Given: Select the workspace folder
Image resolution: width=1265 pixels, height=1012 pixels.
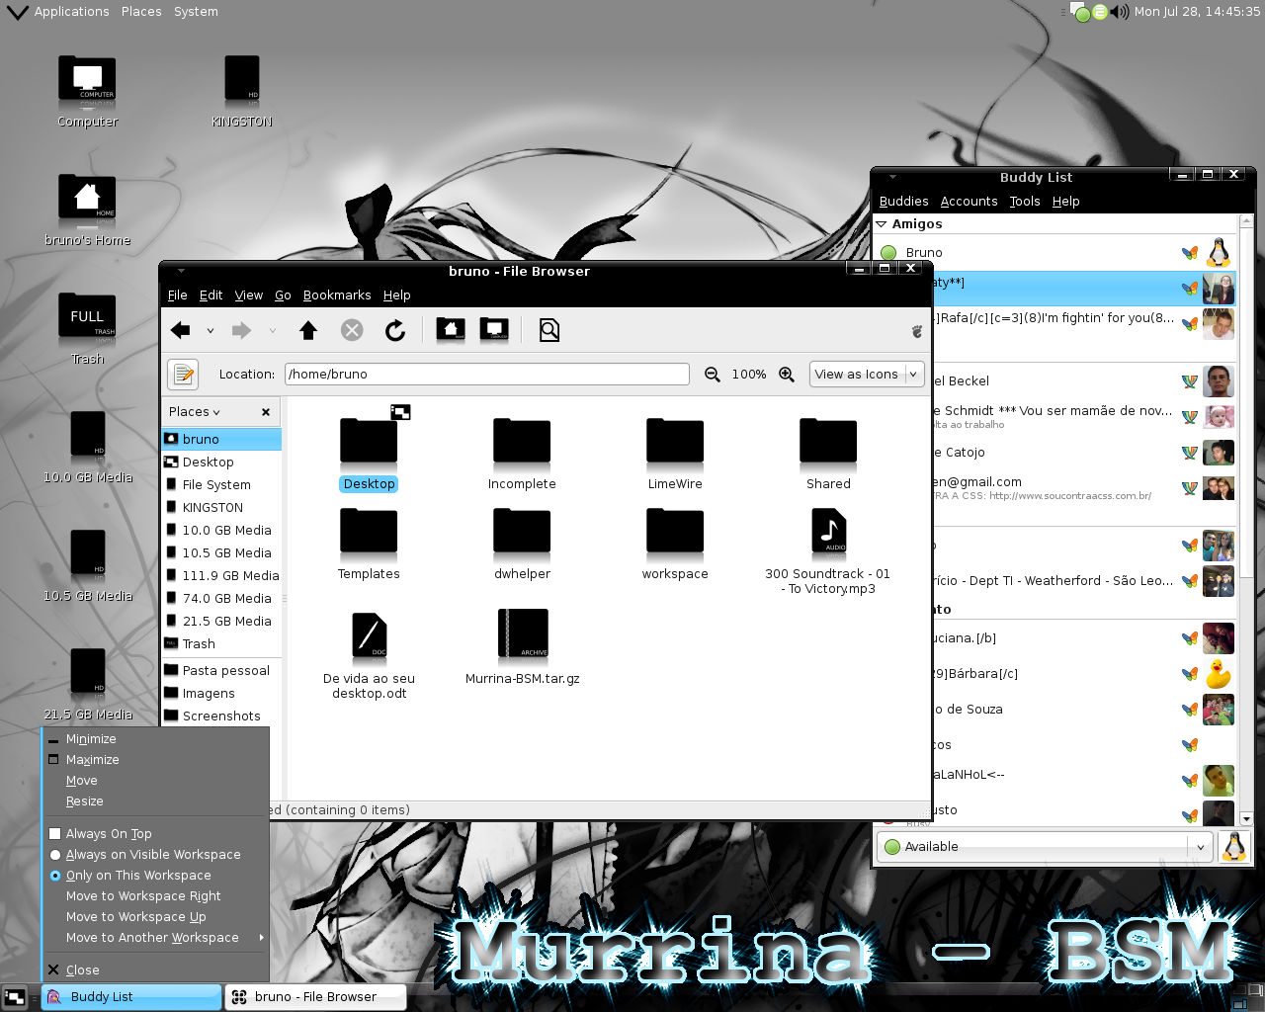Looking at the screenshot, I should (x=675, y=544).
